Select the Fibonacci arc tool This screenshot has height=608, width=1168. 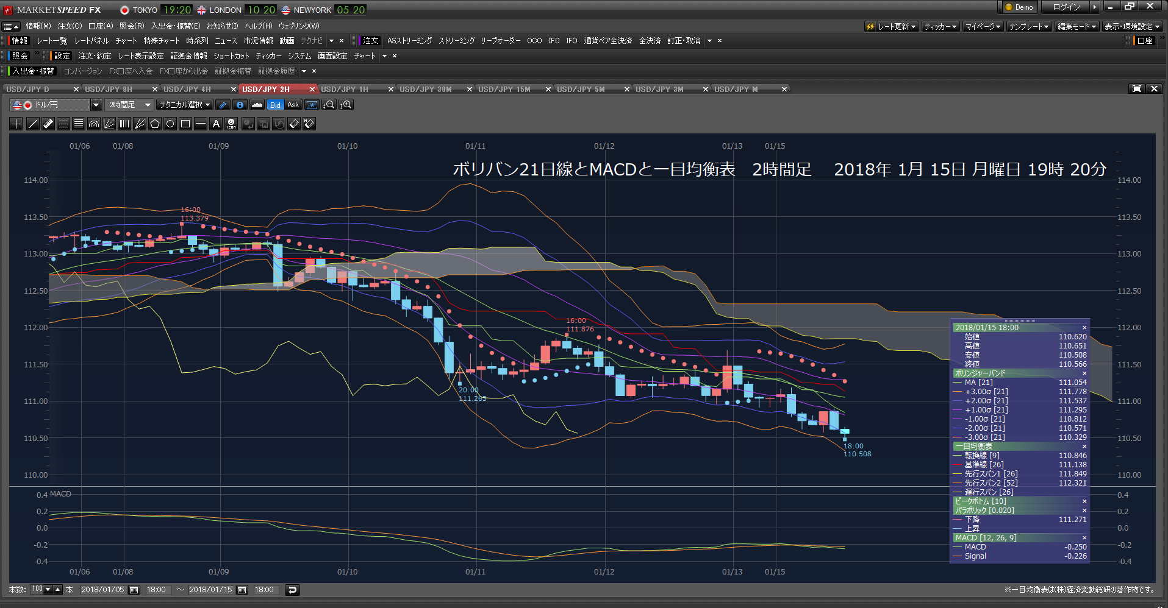point(93,124)
